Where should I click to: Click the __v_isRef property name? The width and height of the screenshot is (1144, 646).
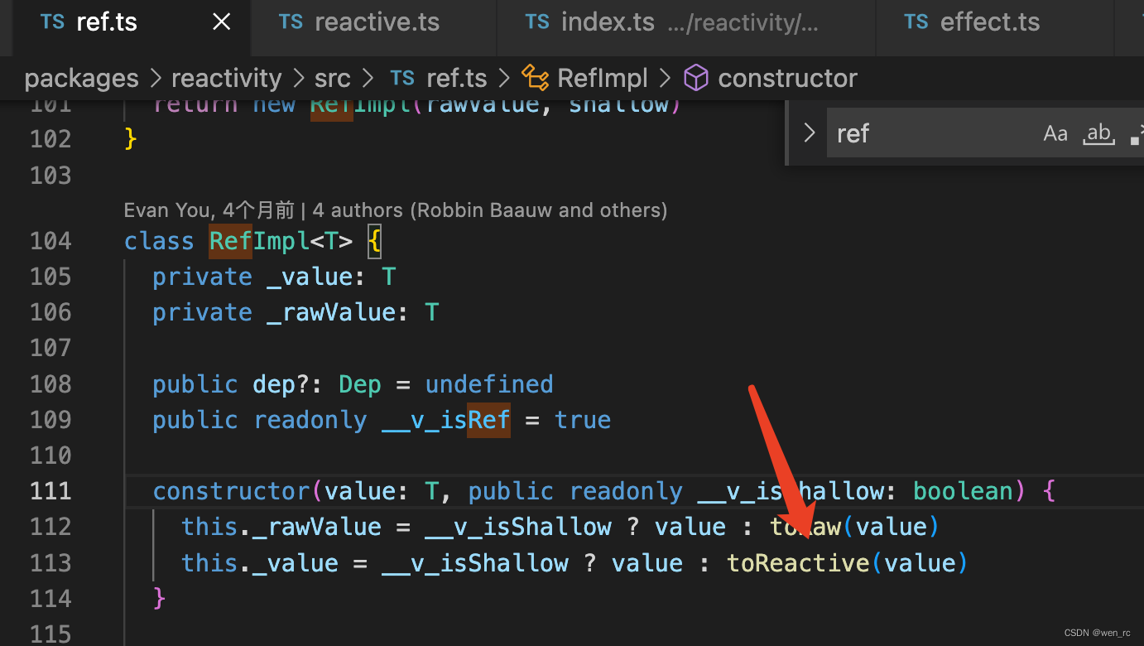(x=446, y=420)
